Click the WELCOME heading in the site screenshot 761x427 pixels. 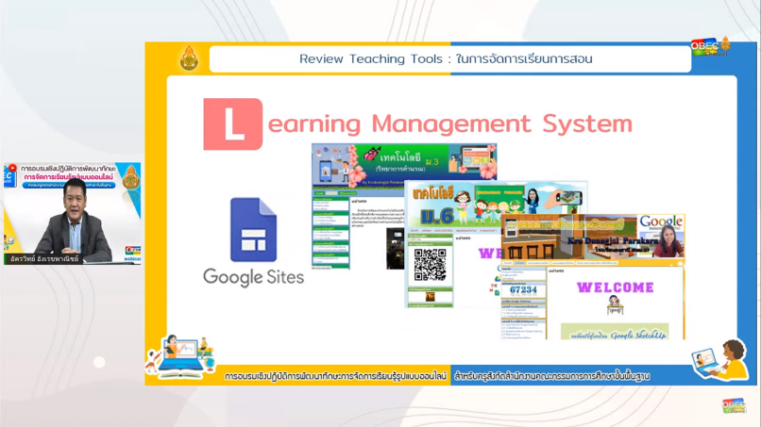pos(616,287)
